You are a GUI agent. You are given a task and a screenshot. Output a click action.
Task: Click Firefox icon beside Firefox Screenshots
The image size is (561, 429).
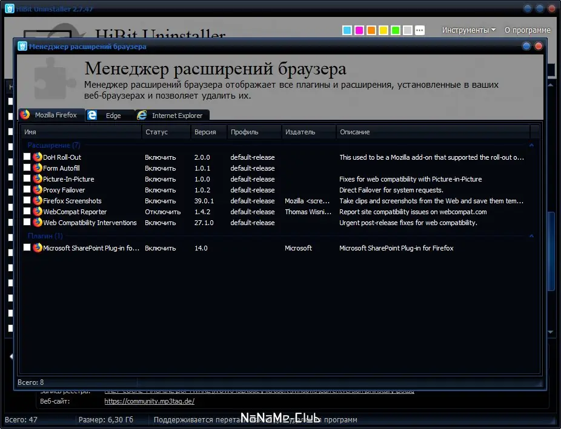[38, 200]
